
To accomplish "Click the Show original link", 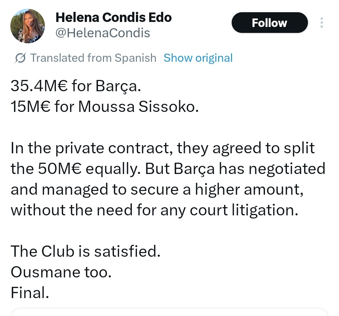I will [x=198, y=58].
